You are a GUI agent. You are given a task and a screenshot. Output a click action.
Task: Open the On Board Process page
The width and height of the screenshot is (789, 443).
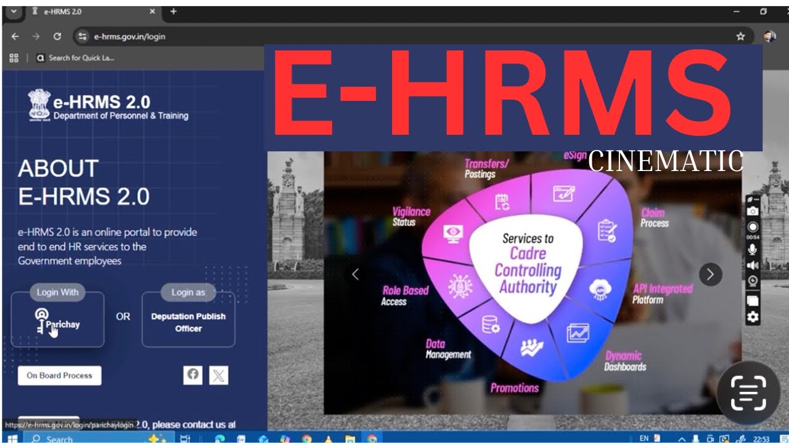(59, 375)
